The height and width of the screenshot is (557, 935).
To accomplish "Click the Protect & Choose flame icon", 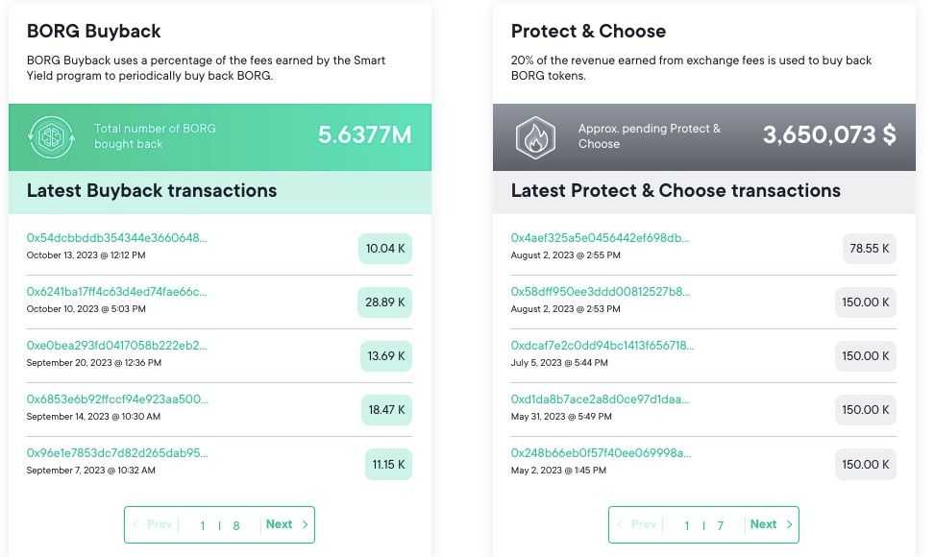I will tap(537, 135).
